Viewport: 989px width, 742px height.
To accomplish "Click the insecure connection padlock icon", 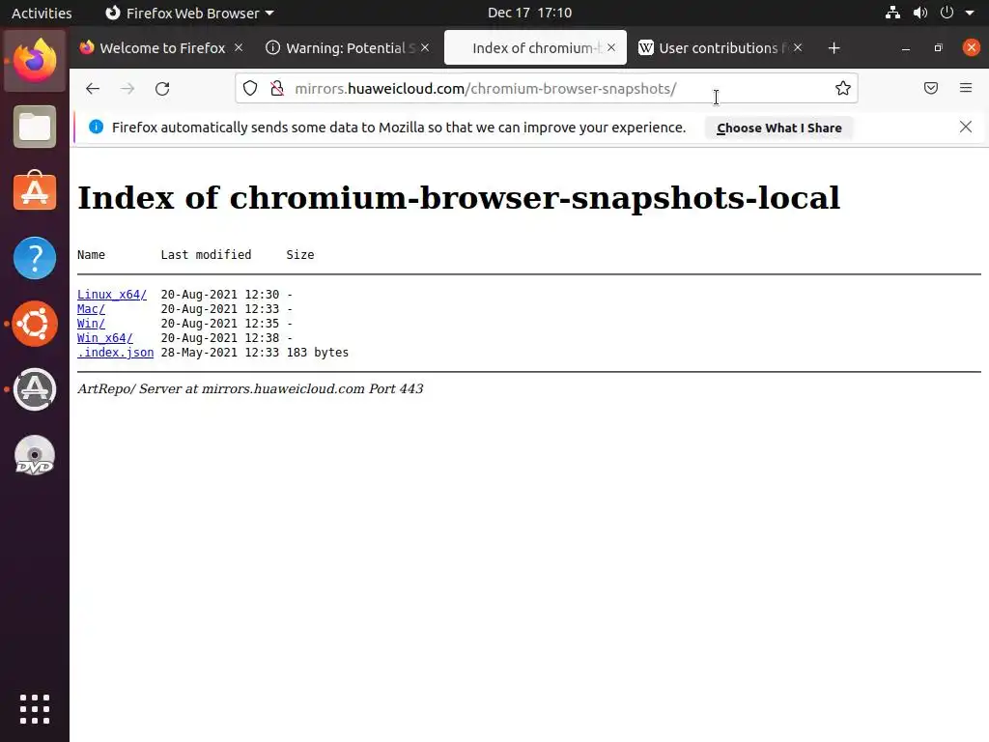I will 277,88.
